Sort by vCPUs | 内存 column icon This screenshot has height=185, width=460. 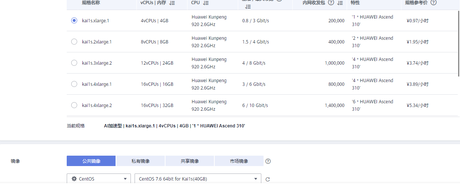point(172,3)
